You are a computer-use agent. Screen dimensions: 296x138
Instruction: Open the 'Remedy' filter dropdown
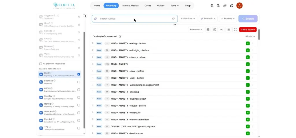pyautogui.click(x=228, y=19)
